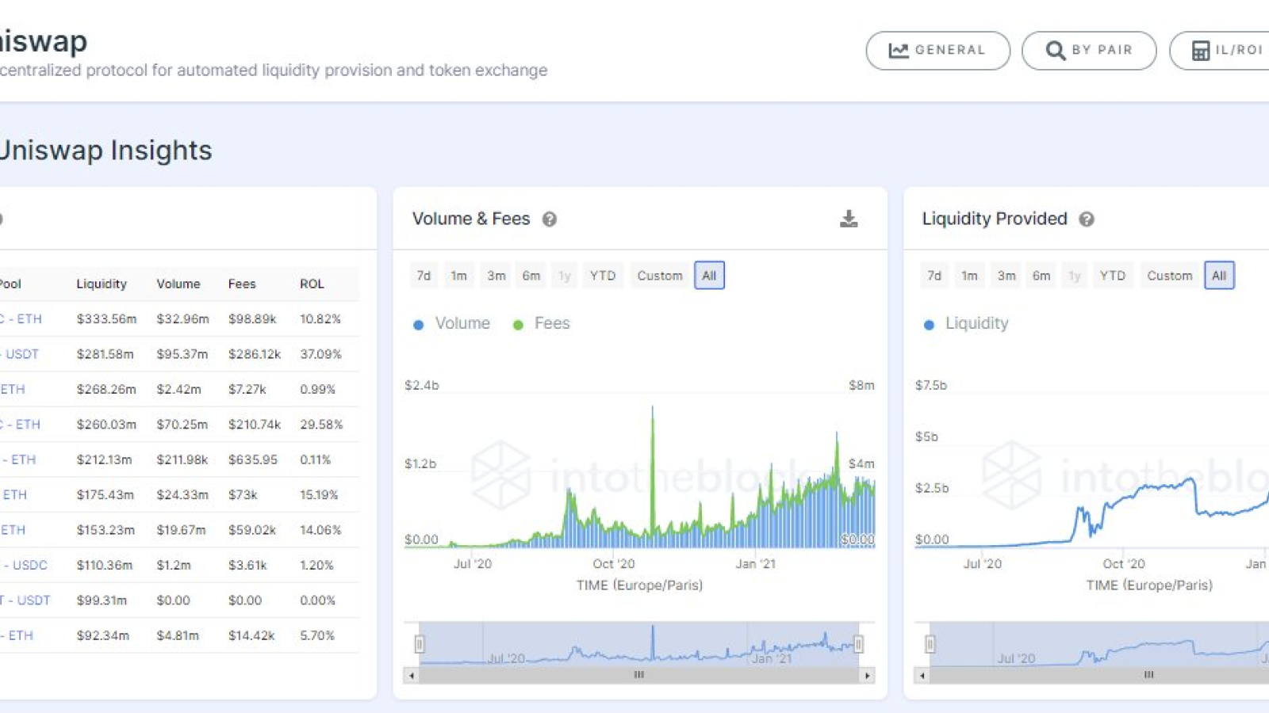Sort the table by the Fees column

coord(242,284)
